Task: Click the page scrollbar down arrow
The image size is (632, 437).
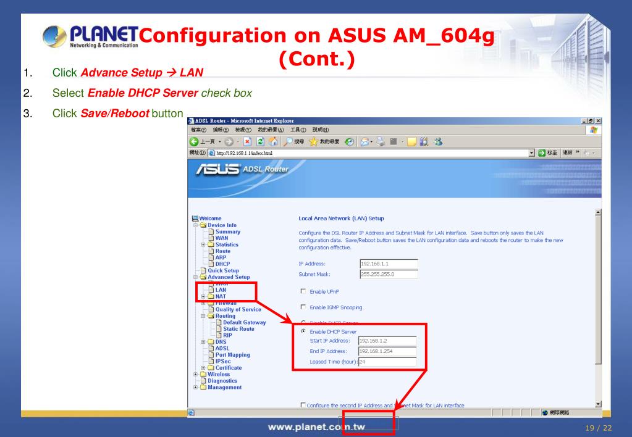Action: 598,404
